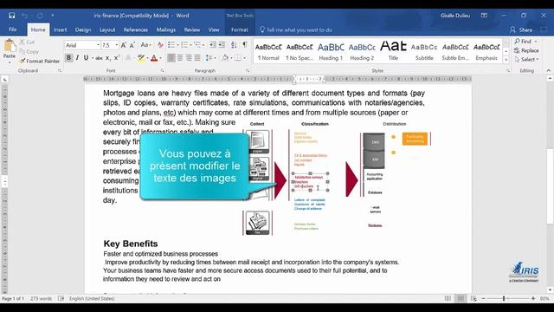Viewport: 554px width, 312px height.
Task: Click the Replace button
Action: point(526,50)
